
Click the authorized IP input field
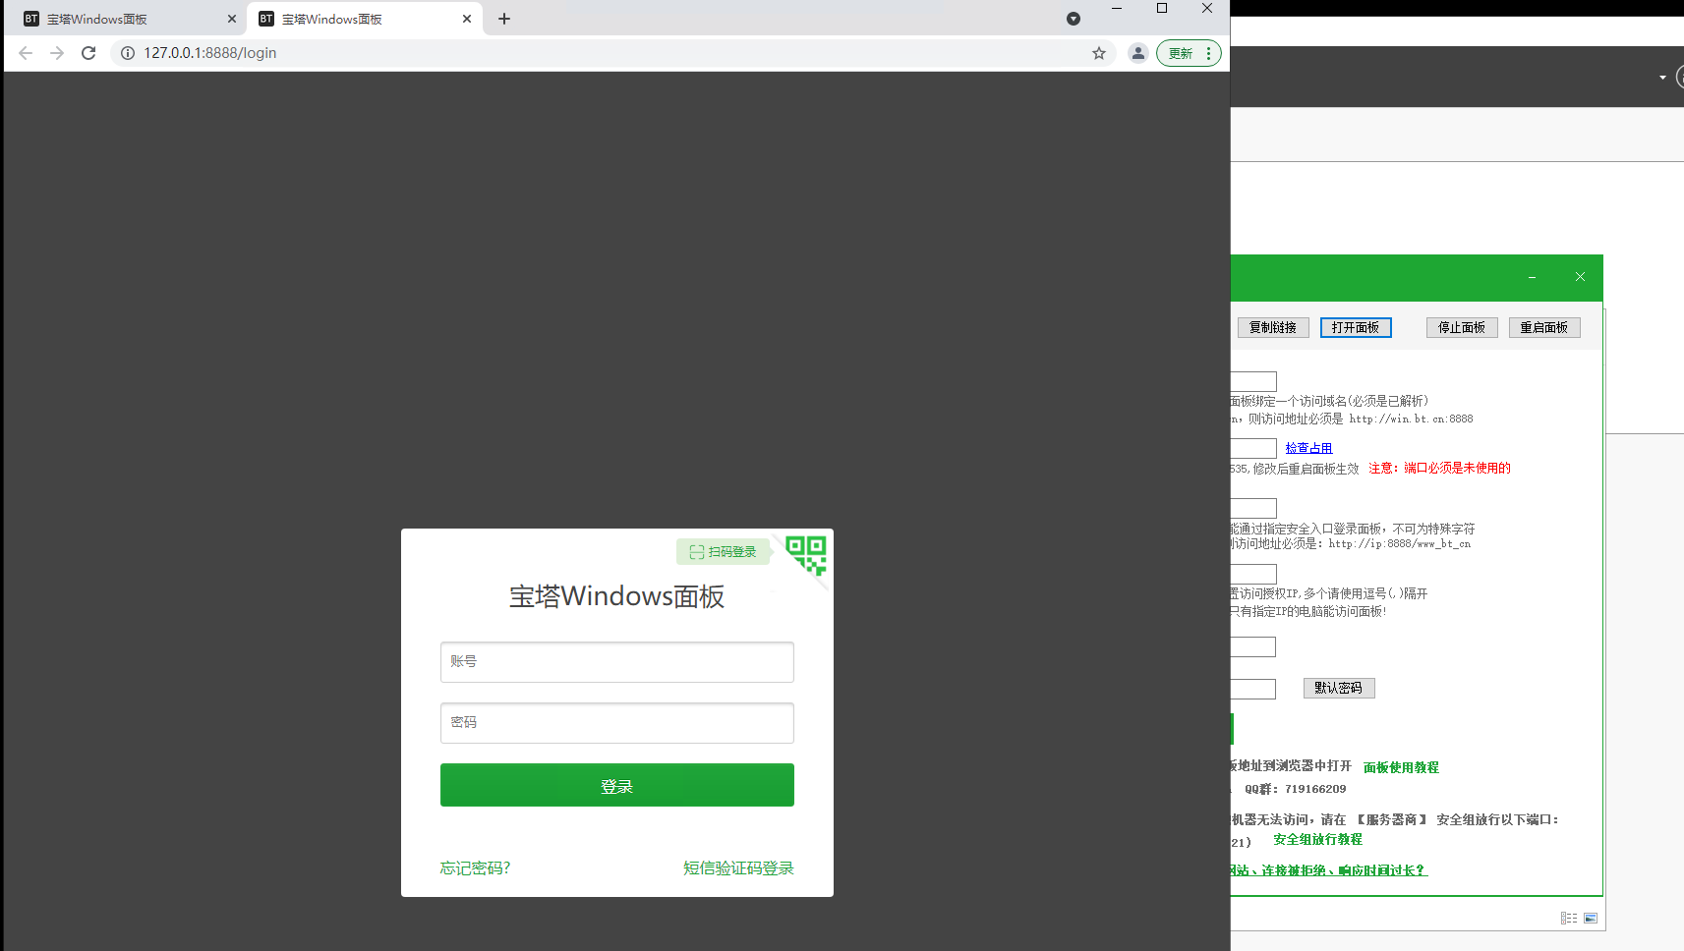[1253, 574]
